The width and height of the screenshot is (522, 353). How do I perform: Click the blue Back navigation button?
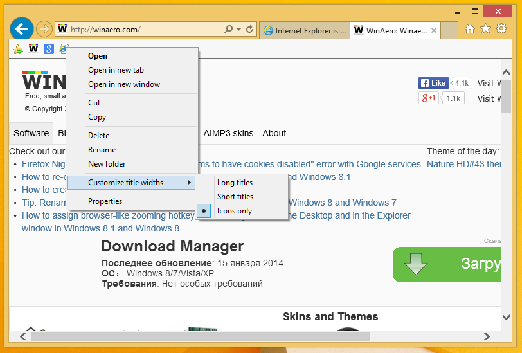click(x=22, y=29)
